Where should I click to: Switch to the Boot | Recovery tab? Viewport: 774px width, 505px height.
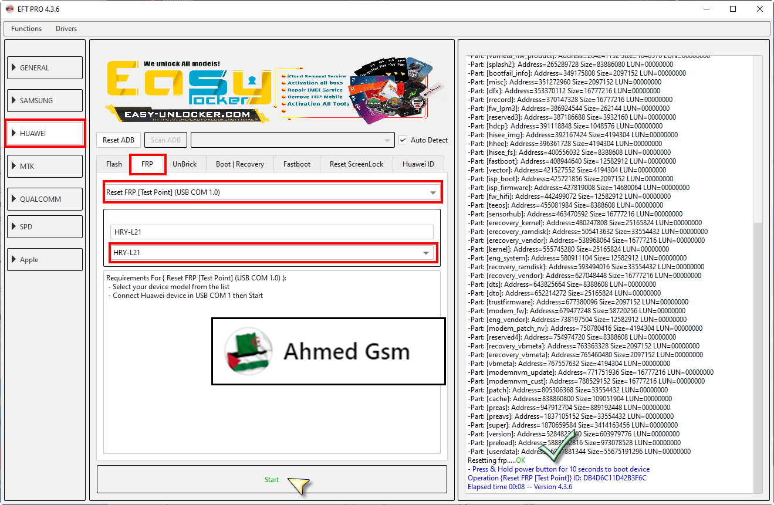(x=240, y=164)
